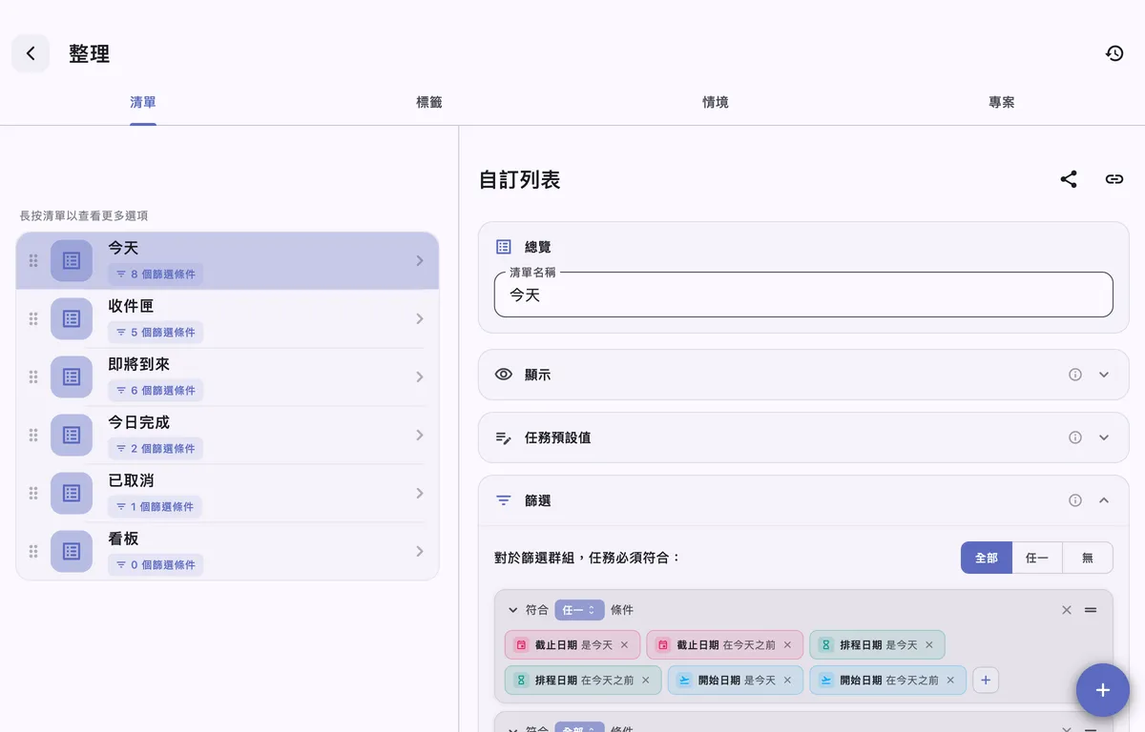Switch to the 專案 tab

point(1002,102)
